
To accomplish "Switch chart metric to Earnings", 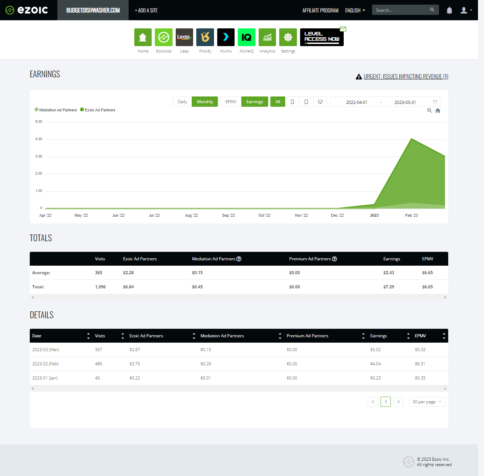I will [x=255, y=102].
